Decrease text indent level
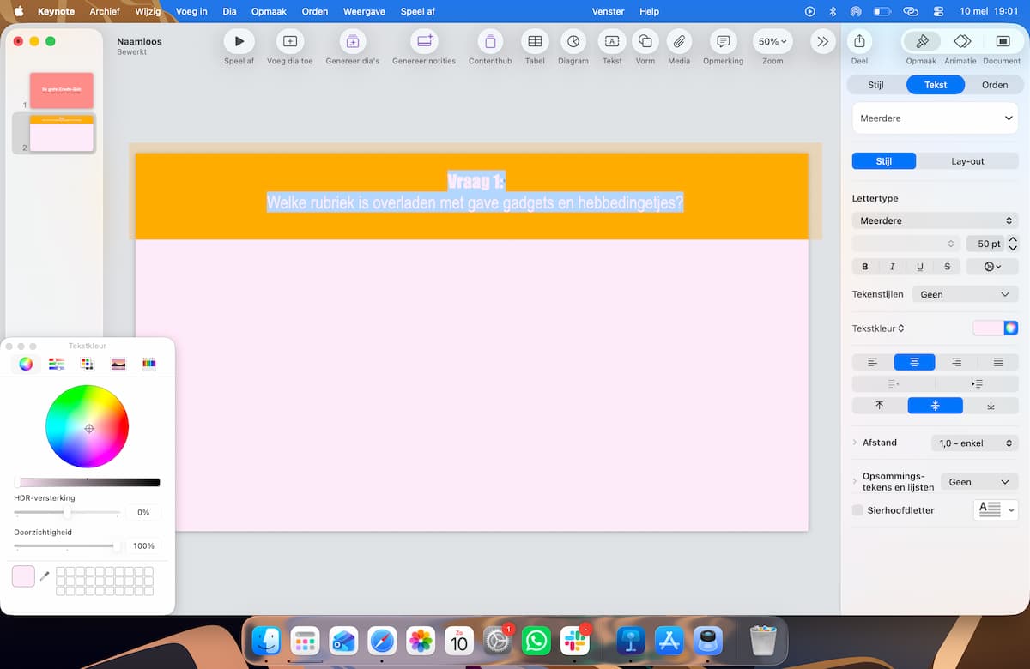Screen dimensions: 1030x669 point(894,383)
